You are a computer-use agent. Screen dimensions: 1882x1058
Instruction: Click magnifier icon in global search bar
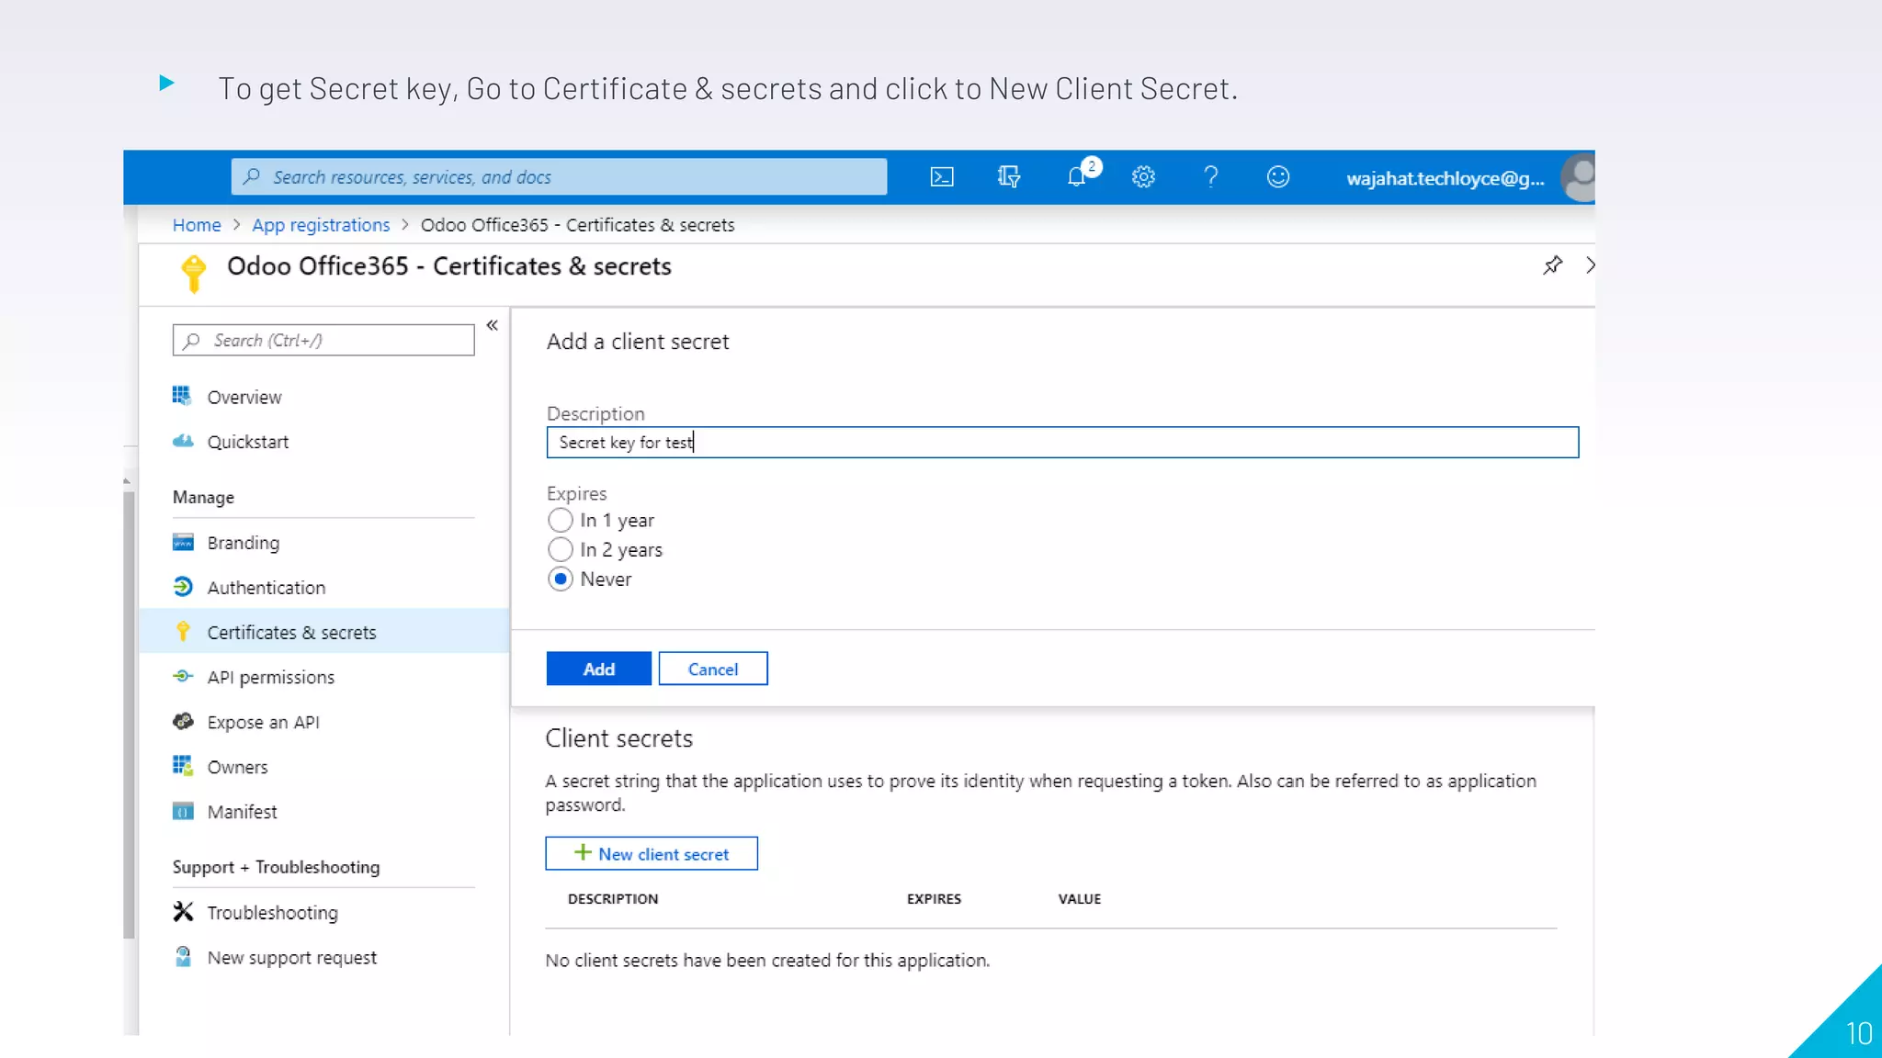point(251,176)
